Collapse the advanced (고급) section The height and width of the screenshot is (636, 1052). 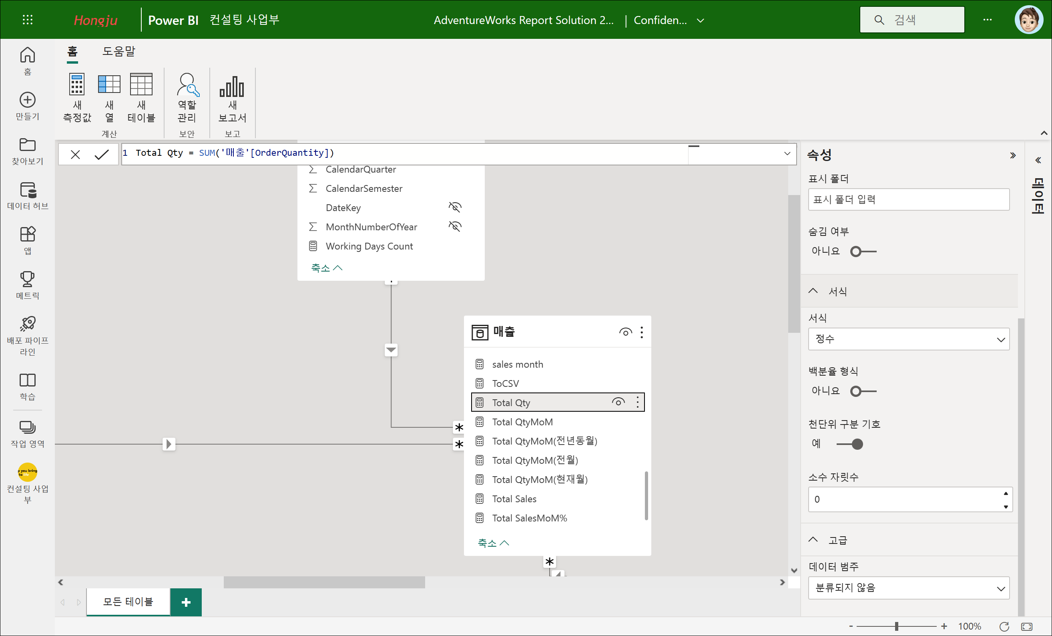click(x=813, y=540)
